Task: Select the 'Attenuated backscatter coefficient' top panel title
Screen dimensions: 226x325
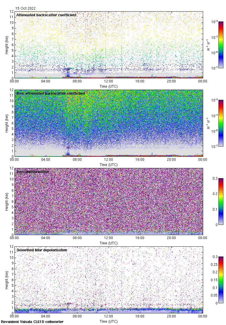Action: pyautogui.click(x=46, y=15)
